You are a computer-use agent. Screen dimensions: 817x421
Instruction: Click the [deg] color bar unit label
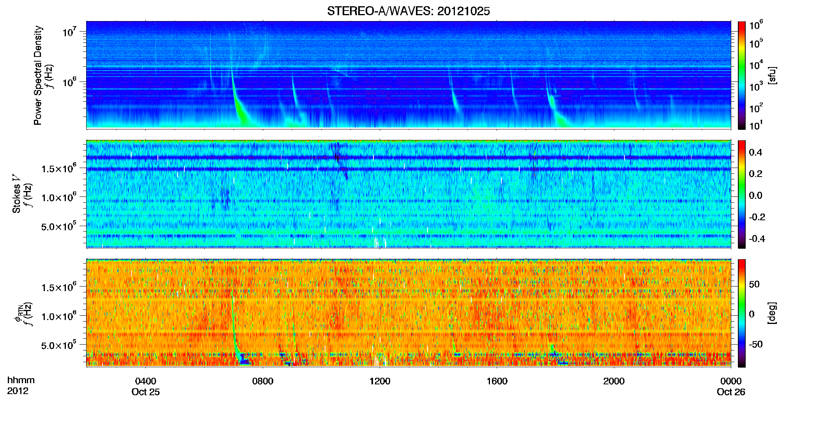773,313
